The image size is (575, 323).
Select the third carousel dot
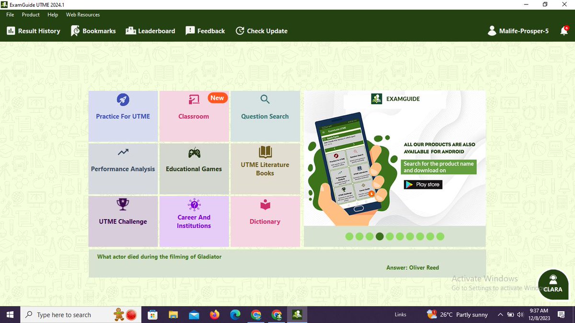[369, 236]
